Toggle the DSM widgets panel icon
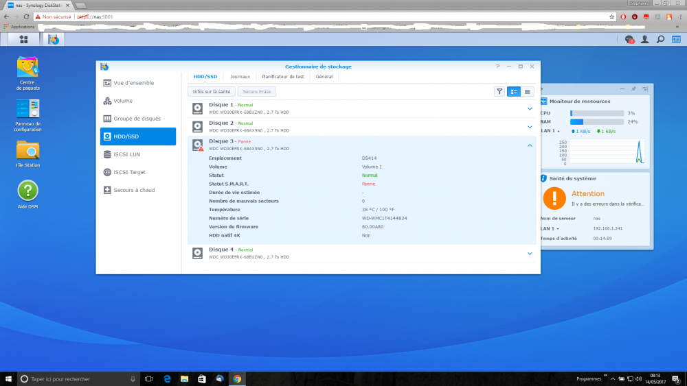687x386 pixels. coord(676,39)
